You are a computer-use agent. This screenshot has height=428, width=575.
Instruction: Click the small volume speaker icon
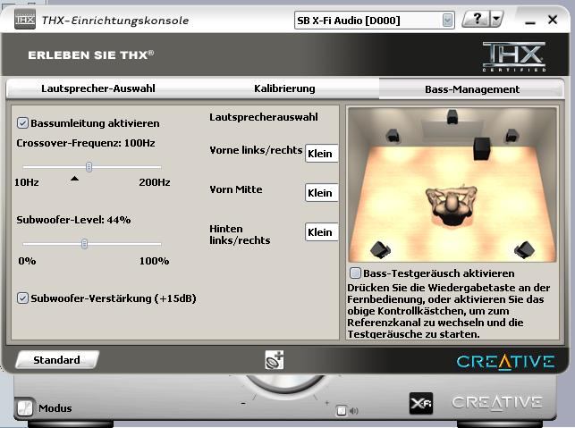tap(353, 411)
